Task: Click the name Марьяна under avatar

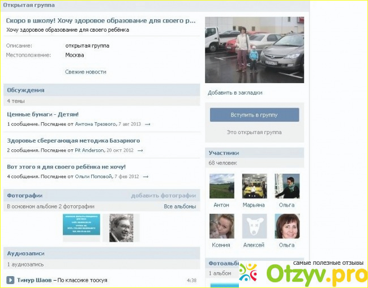Action: coord(254,205)
